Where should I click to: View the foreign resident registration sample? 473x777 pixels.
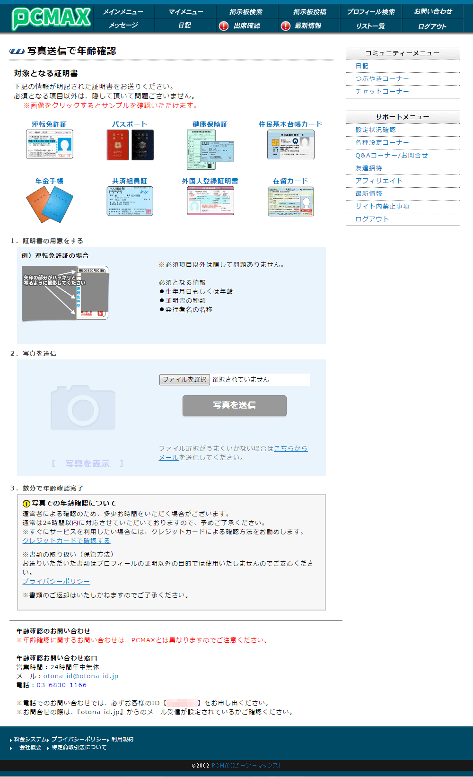point(210,201)
